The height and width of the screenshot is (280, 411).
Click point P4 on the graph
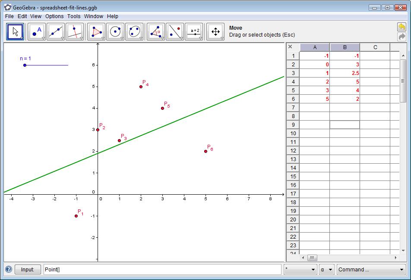click(141, 87)
